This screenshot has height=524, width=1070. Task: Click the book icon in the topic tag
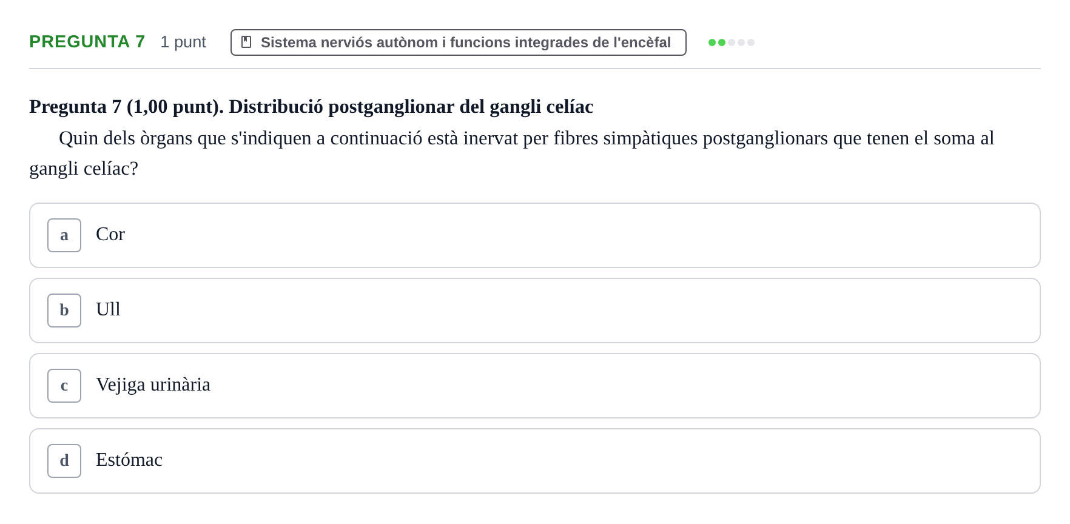coord(246,42)
